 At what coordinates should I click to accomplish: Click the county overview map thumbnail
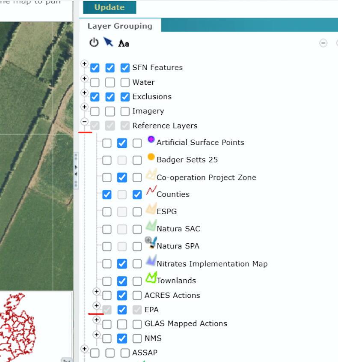click(x=17, y=326)
